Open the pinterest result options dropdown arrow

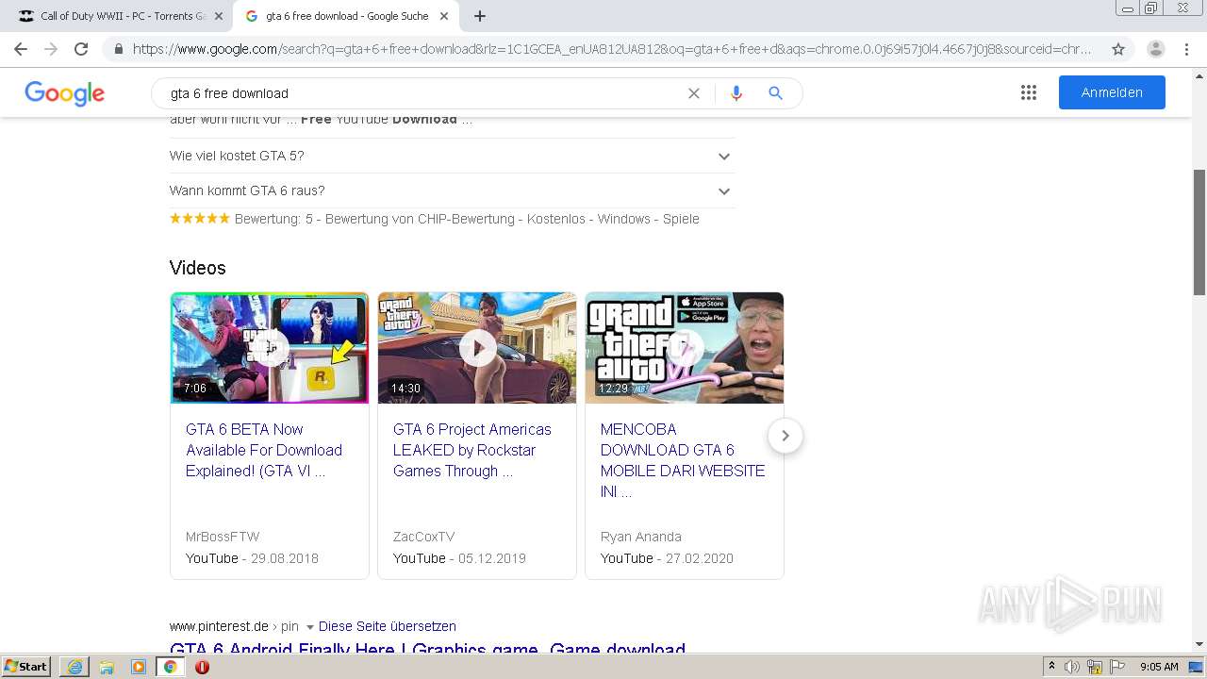tap(309, 627)
